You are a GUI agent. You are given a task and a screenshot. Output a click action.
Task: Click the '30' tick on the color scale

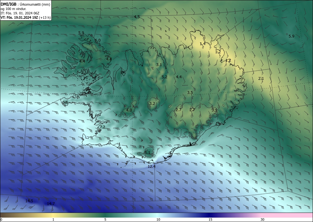[262, 219]
